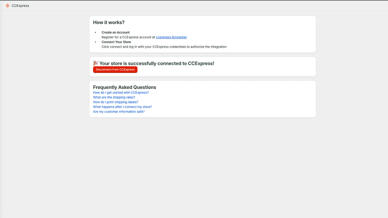Open 'What happens after I connect my store?' FAQ
The height and width of the screenshot is (218, 388).
click(122, 107)
